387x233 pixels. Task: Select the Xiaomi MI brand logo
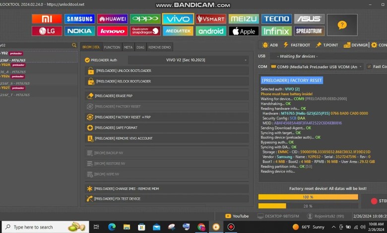(47, 19)
